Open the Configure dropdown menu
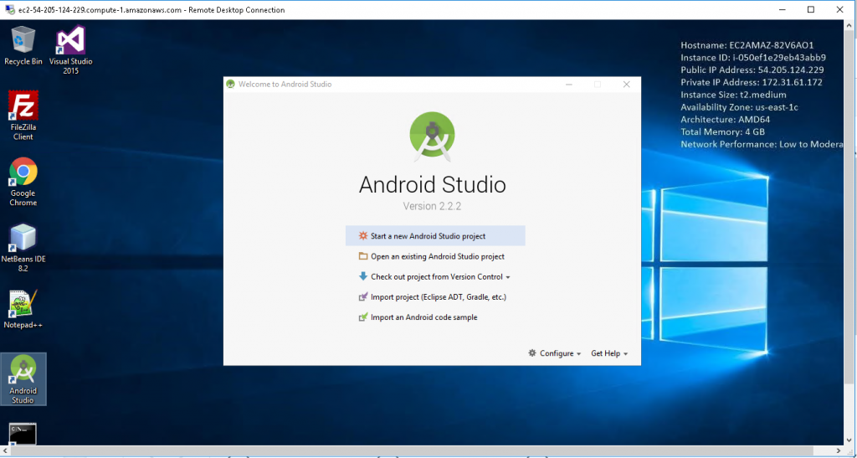Screen dimensions: 857x458 coord(556,353)
